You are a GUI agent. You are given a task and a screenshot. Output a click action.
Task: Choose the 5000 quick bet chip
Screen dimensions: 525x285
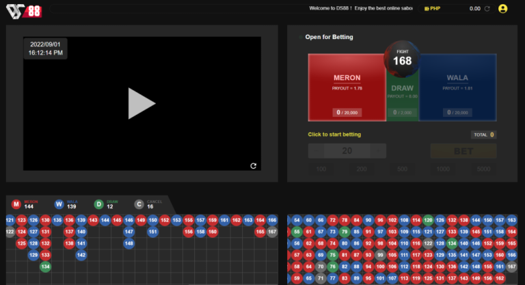(483, 169)
